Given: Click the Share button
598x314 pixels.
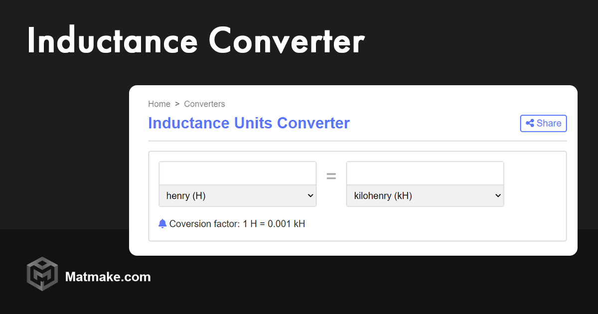Looking at the screenshot, I should [543, 123].
